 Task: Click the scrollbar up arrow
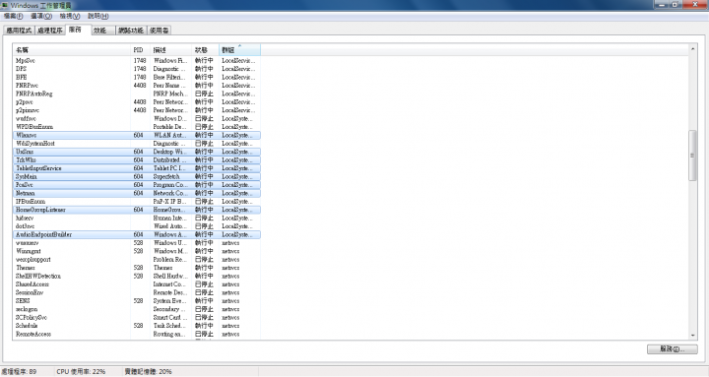[692, 48]
